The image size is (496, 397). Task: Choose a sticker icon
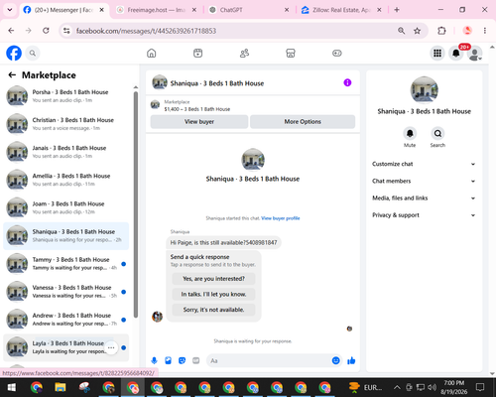[182, 360]
